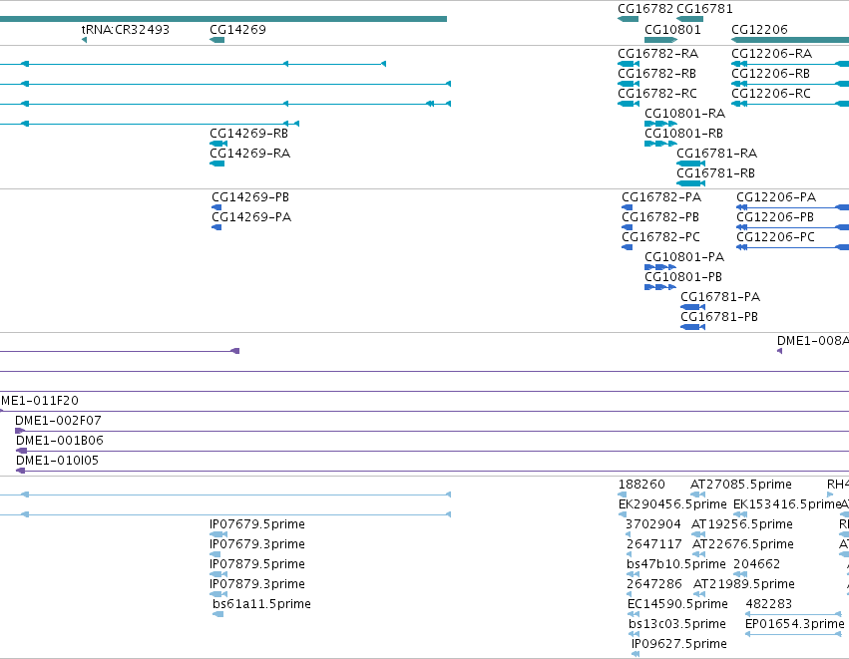
Task: Select transcript CG16782-RB
Action: 656,74
